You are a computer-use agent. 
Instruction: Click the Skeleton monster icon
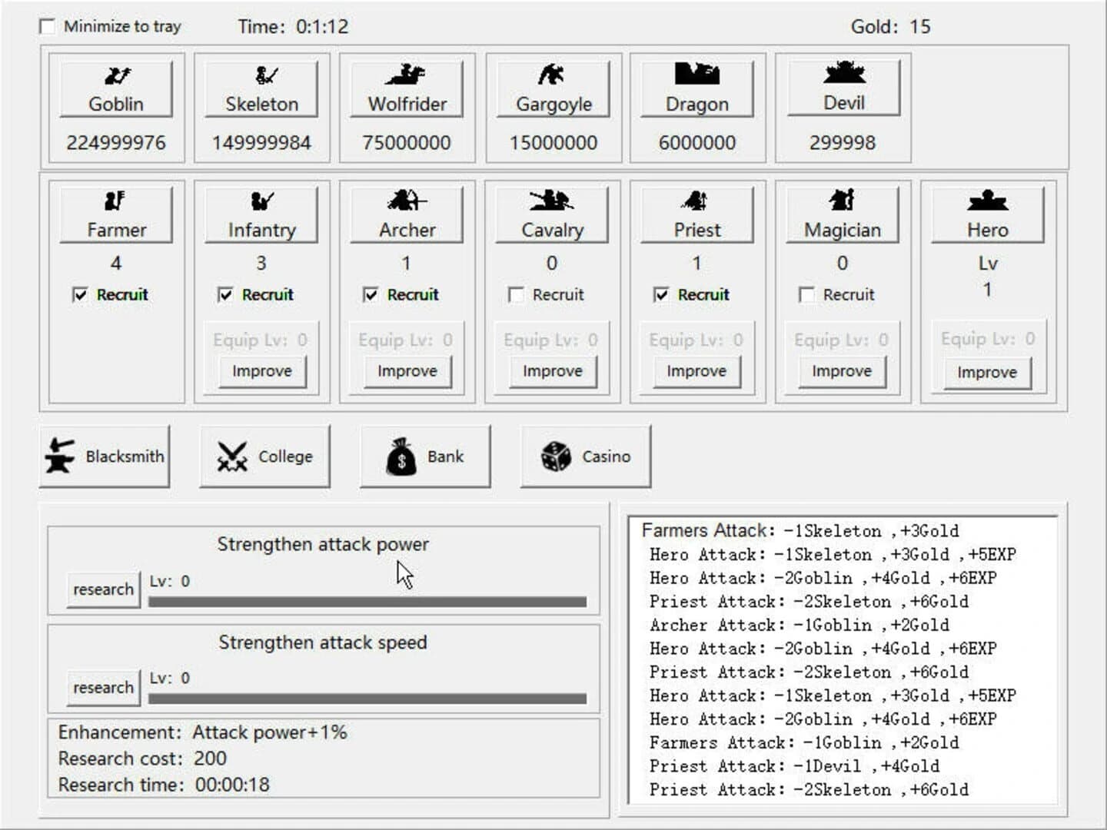(x=261, y=74)
